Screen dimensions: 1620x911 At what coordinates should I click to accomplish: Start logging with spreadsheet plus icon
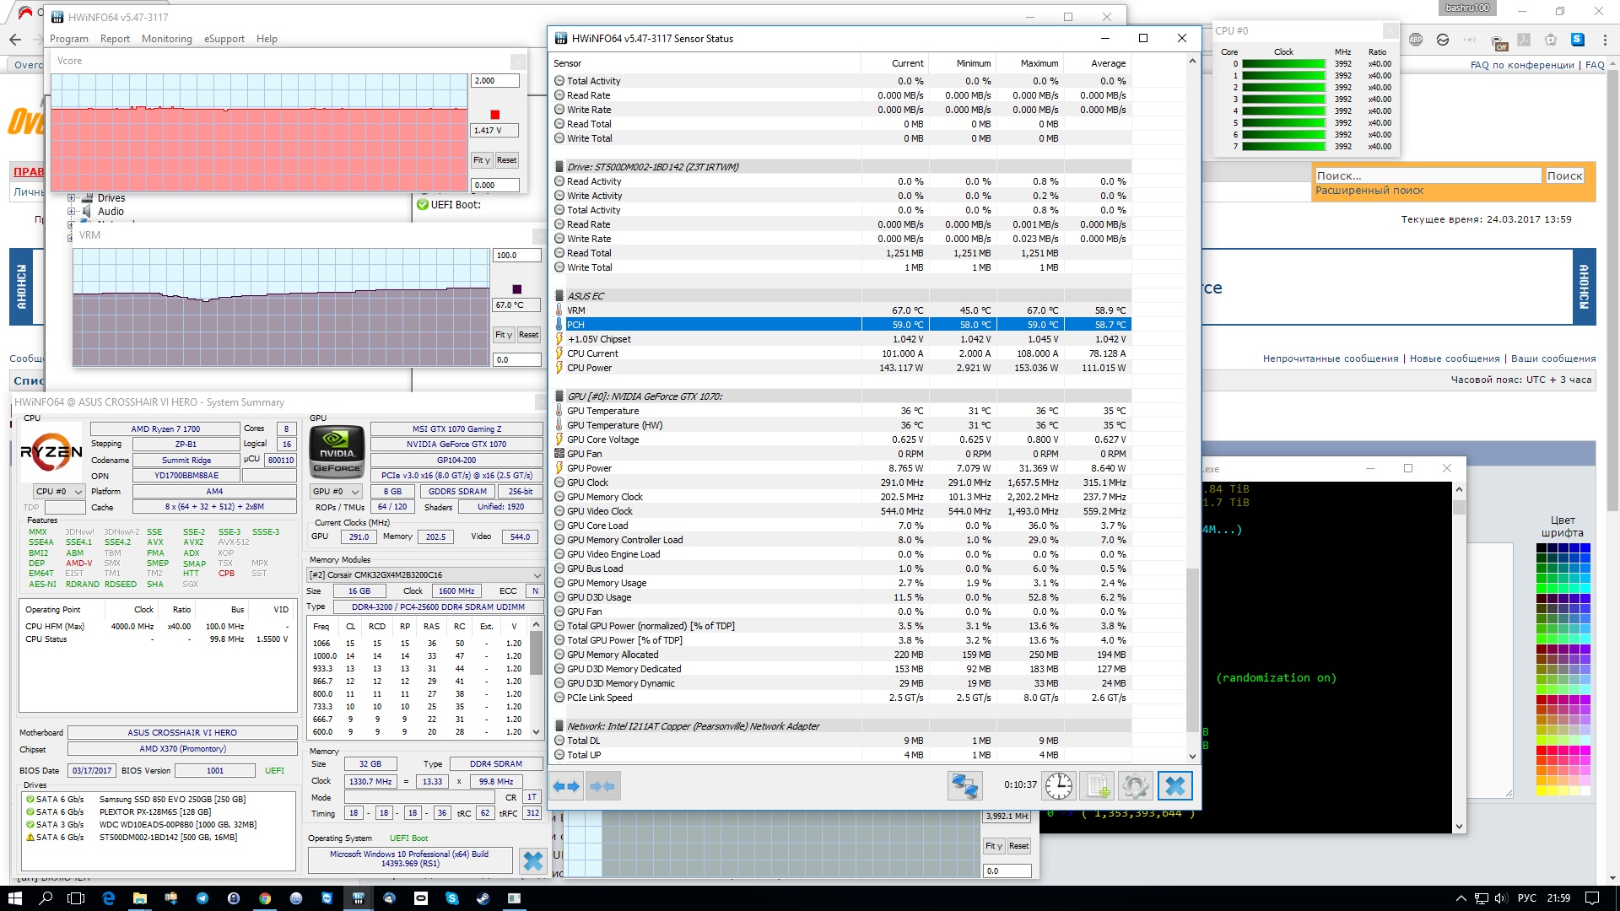click(x=1097, y=786)
